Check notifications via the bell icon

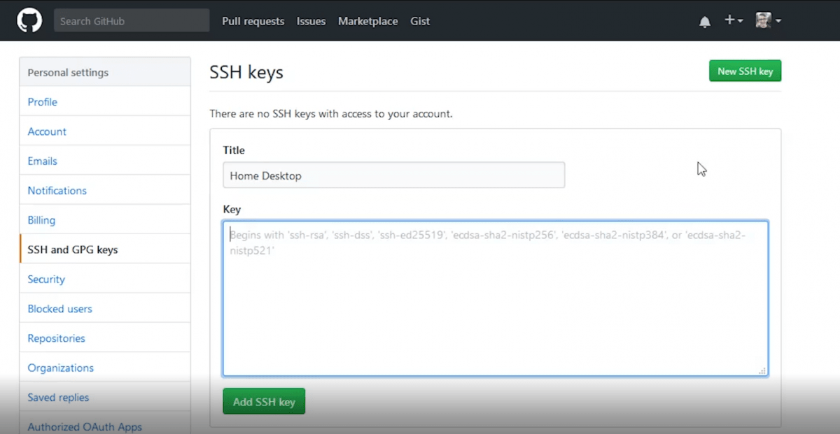point(704,21)
